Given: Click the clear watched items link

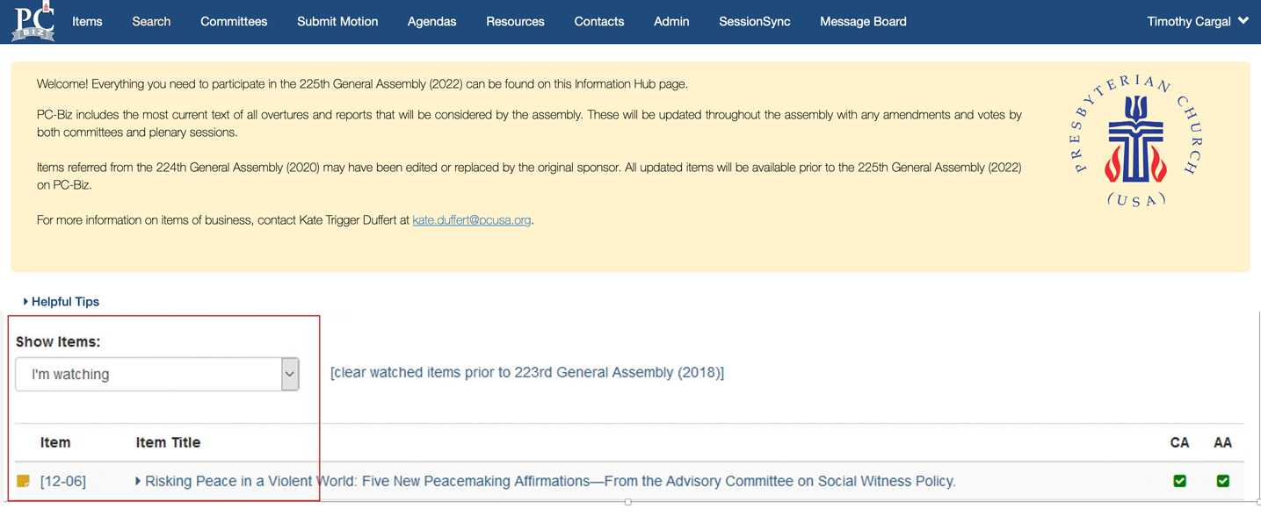Looking at the screenshot, I should point(527,372).
